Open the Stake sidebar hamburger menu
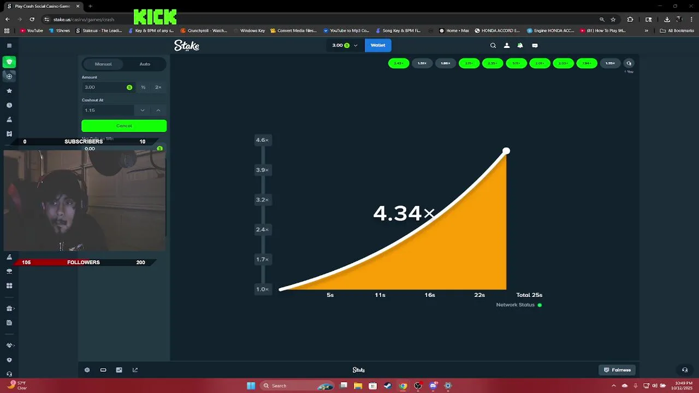Viewport: 699px width, 393px height. pyautogui.click(x=9, y=45)
